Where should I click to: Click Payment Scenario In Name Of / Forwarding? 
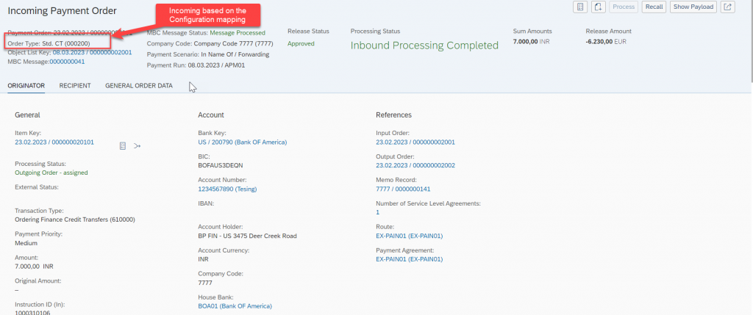208,54
